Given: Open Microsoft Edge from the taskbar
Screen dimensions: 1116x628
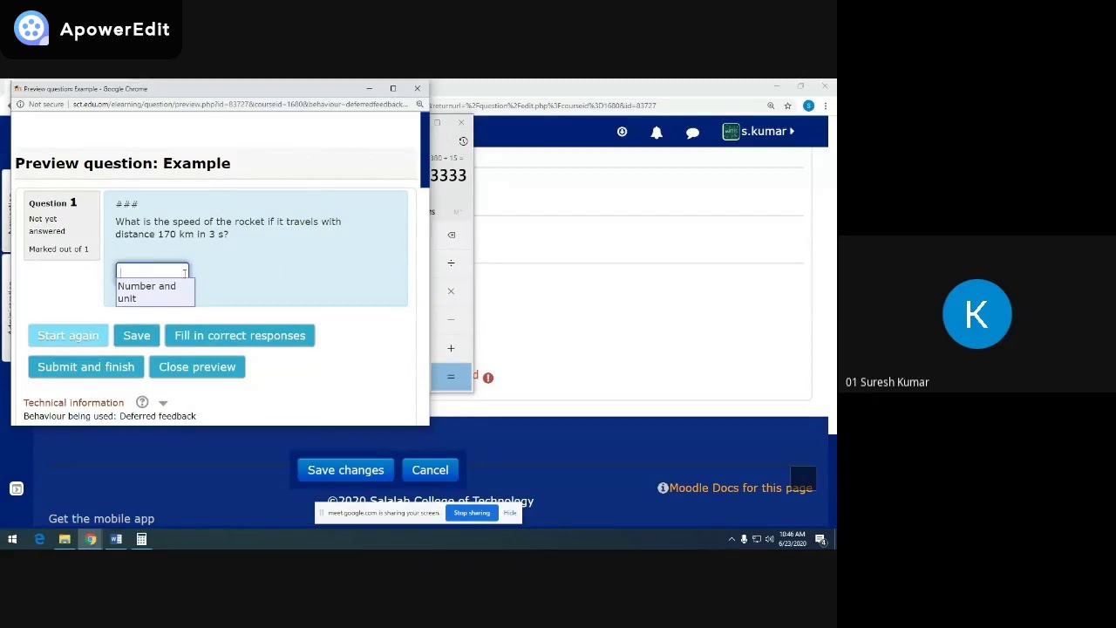Looking at the screenshot, I should click(x=39, y=540).
